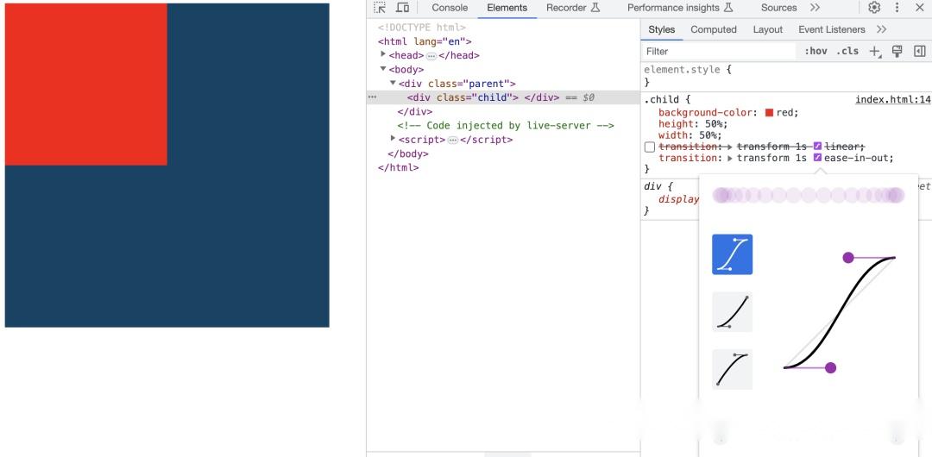Click the closing </body> tag line
Viewport: 932px width, 457px height.
407,154
